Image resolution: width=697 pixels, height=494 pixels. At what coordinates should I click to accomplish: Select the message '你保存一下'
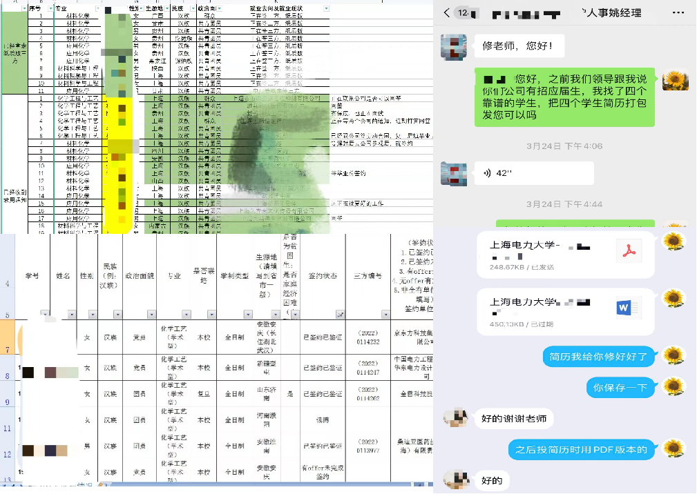[x=620, y=388]
